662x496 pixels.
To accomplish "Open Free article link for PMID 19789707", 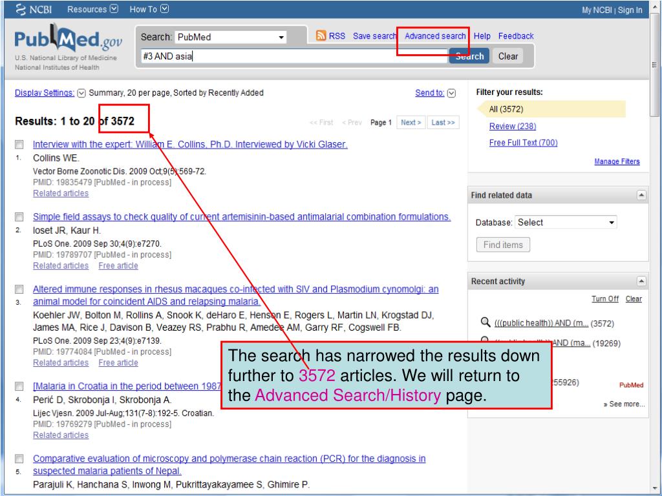I will pos(118,266).
